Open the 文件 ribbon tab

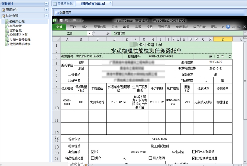[59, 27]
